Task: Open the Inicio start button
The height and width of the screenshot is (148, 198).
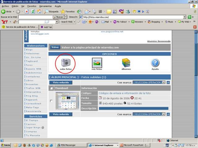Action: [6, 145]
